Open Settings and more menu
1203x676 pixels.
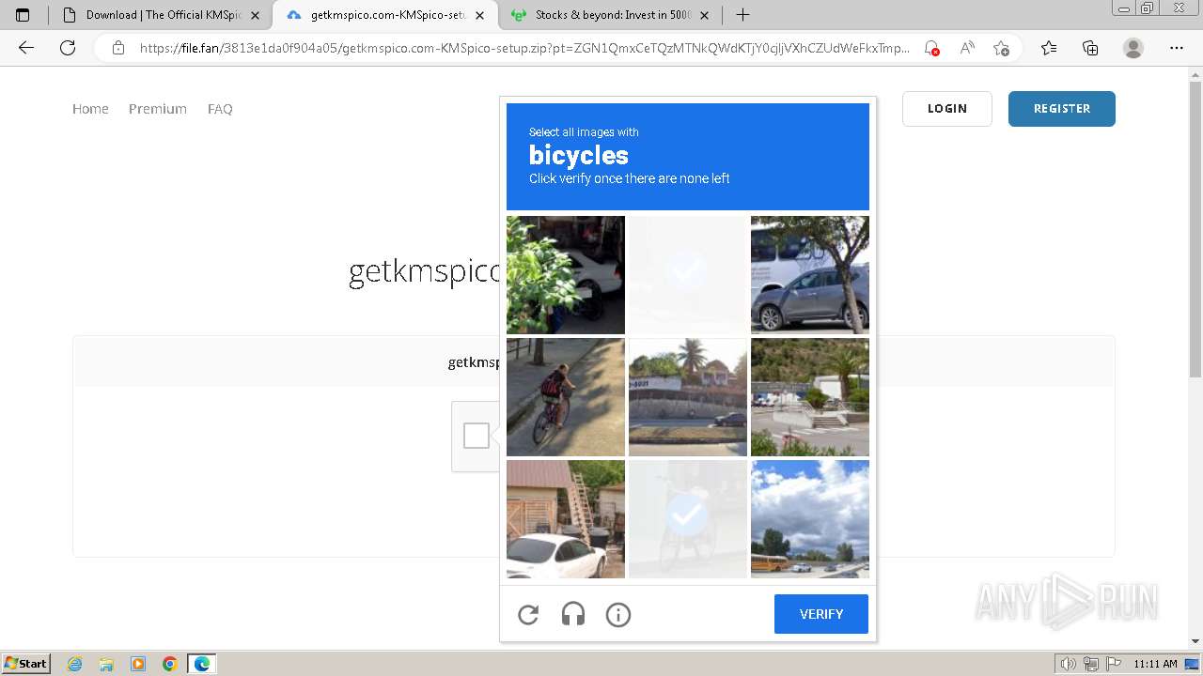click(1177, 48)
